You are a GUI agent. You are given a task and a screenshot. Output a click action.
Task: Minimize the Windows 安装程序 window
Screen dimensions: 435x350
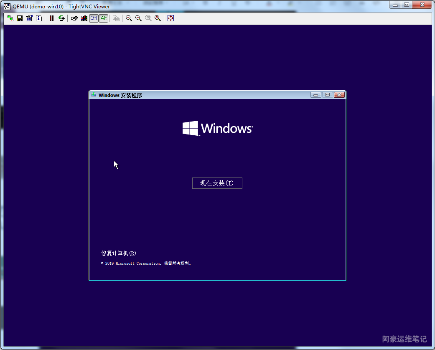(316, 95)
